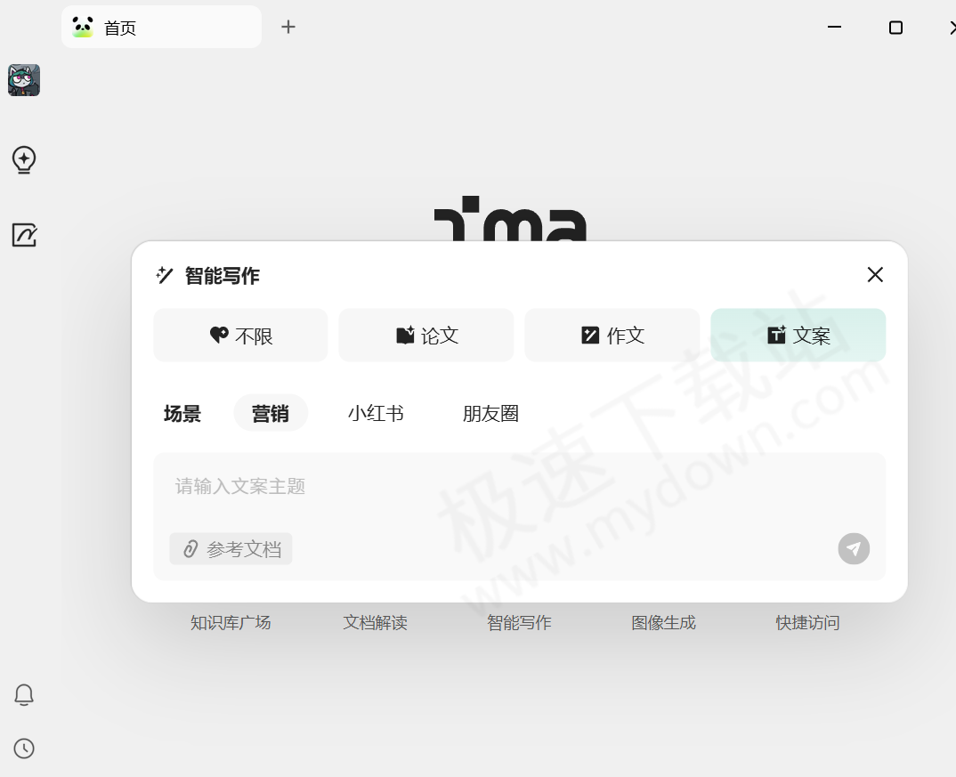Screen dimensions: 956x777
Task: Choose the 朋友圈 scenario
Action: point(490,414)
